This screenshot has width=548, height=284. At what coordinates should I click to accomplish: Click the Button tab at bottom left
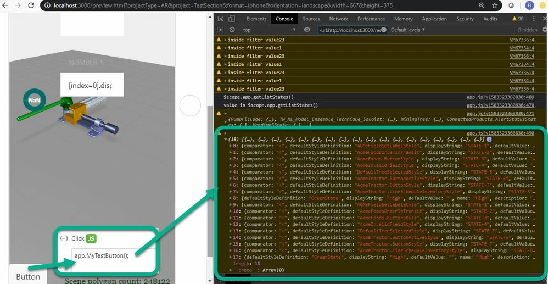(28, 277)
